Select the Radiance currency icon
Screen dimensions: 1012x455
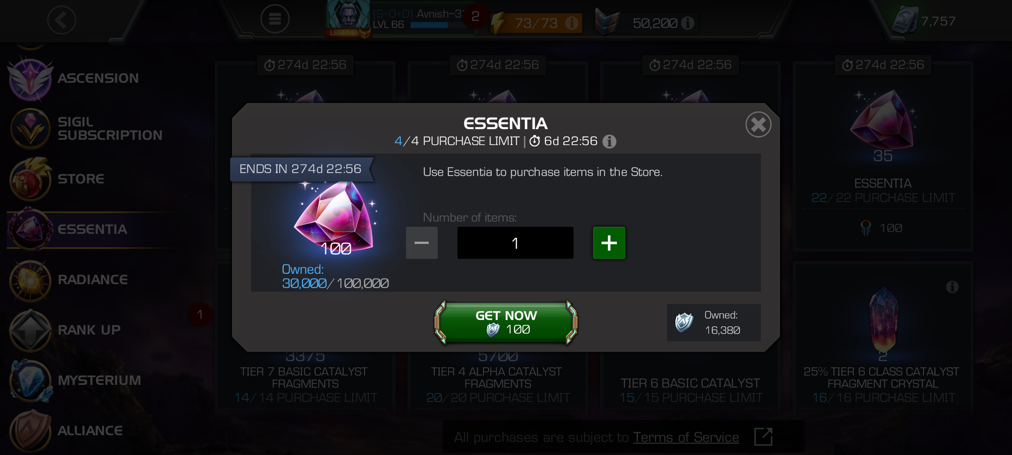tap(30, 280)
